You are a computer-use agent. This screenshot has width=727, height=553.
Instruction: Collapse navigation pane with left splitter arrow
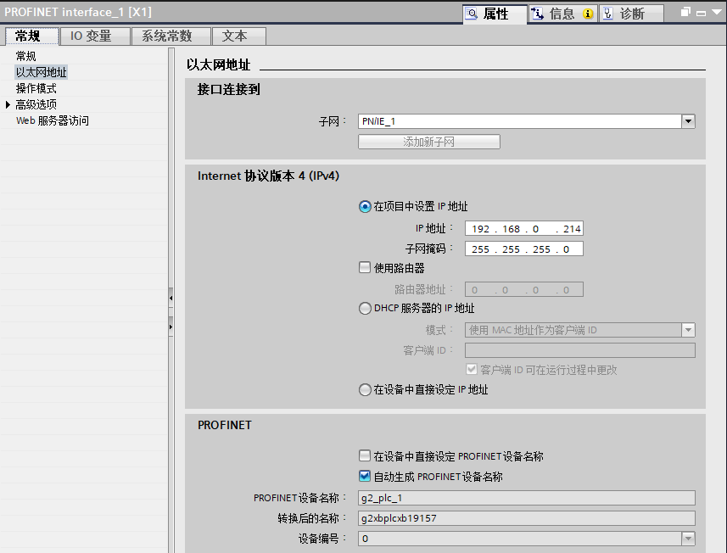[171, 299]
